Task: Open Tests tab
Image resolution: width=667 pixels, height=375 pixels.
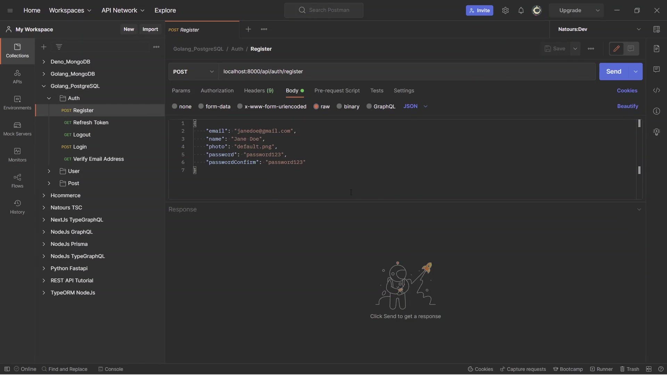Action: pos(377,91)
